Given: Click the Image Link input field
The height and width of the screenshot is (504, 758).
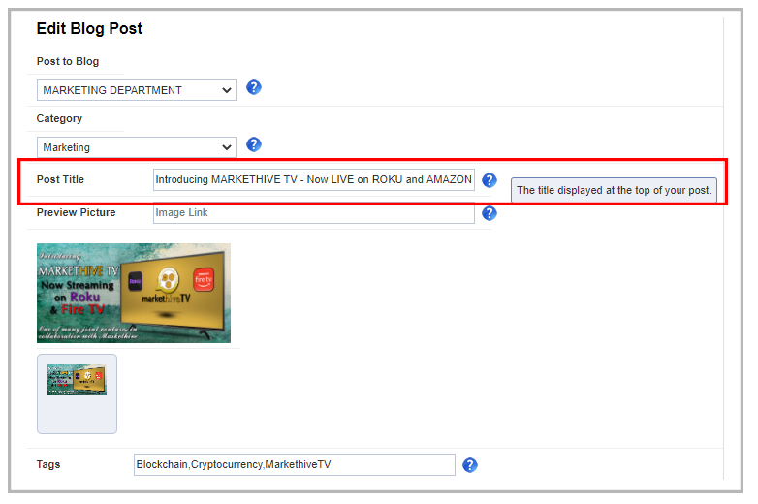Looking at the screenshot, I should [314, 213].
